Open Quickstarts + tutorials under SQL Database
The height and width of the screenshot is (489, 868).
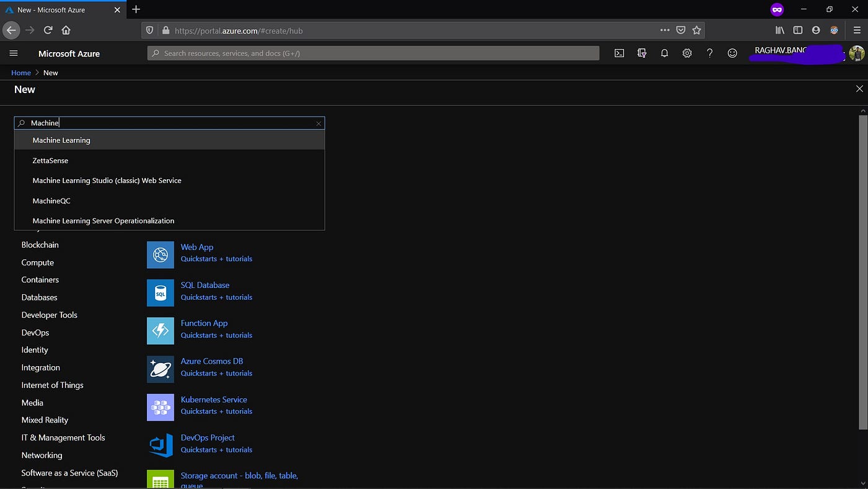[216, 297]
